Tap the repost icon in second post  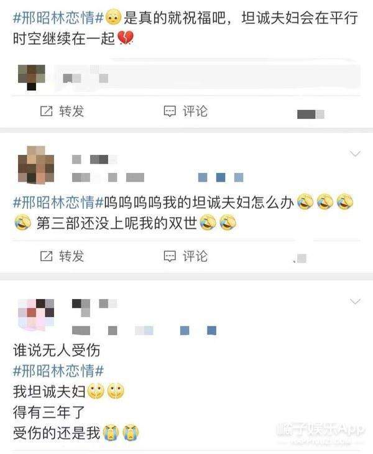(x=46, y=256)
